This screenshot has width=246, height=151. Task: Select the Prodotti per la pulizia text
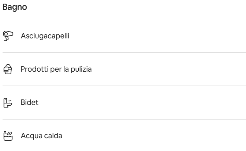pos(56,69)
